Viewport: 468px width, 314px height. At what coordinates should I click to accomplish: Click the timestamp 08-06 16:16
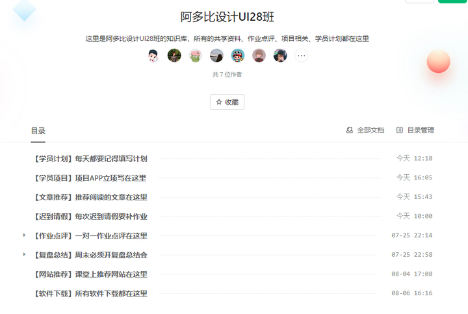point(412,293)
